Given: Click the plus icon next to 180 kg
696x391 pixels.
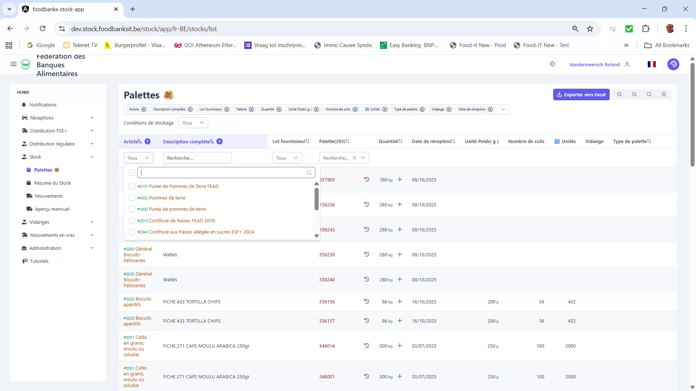Looking at the screenshot, I should (x=400, y=180).
